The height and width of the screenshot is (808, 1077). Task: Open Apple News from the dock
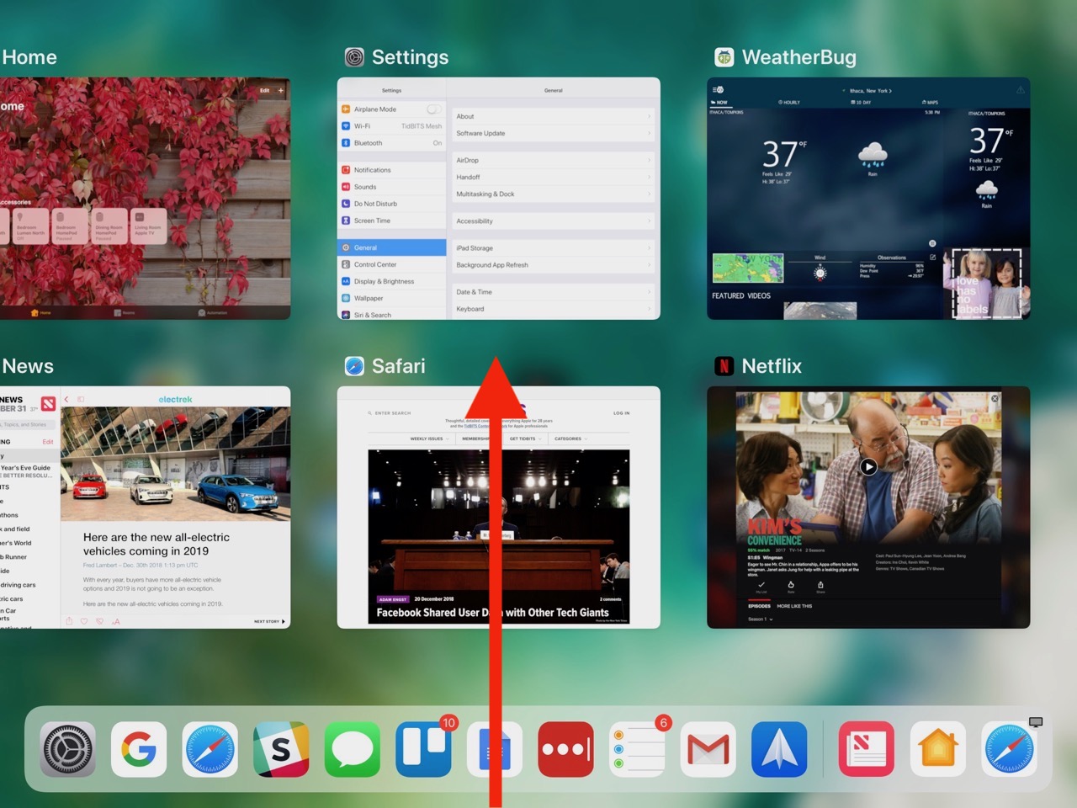coord(867,749)
